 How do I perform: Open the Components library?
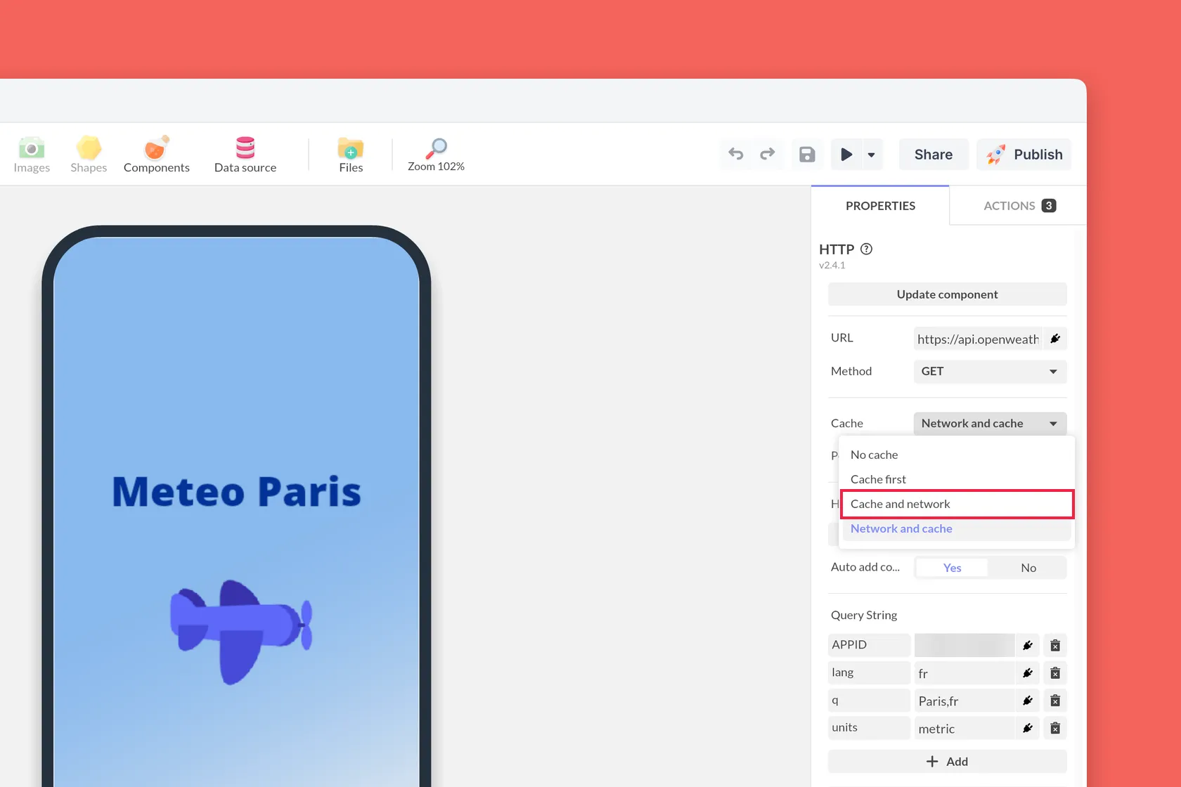coord(157,155)
